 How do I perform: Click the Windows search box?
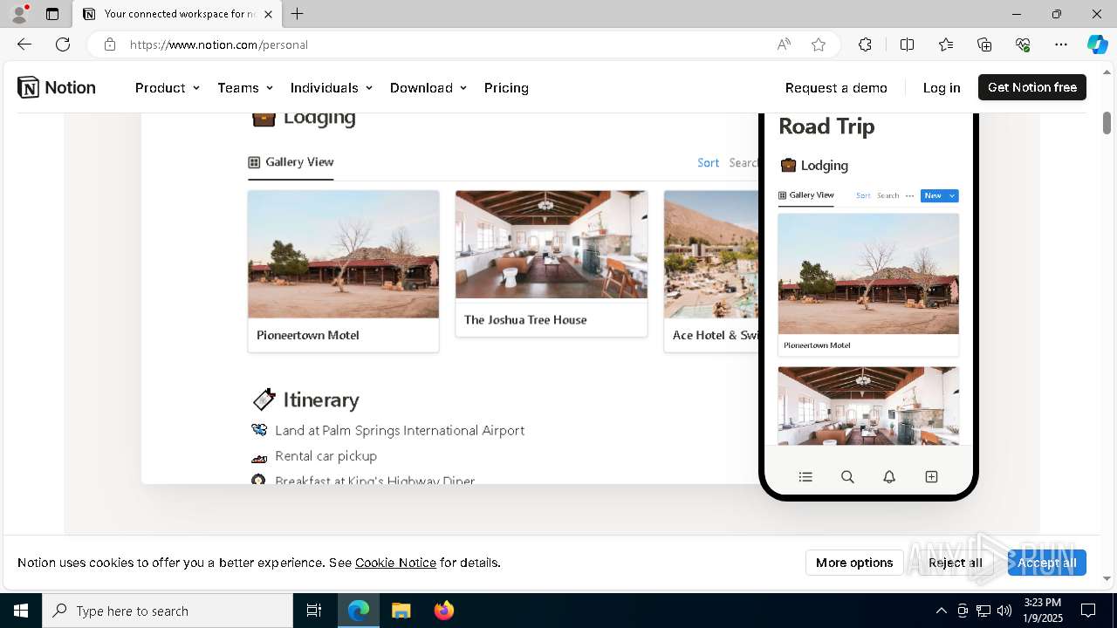(x=168, y=611)
